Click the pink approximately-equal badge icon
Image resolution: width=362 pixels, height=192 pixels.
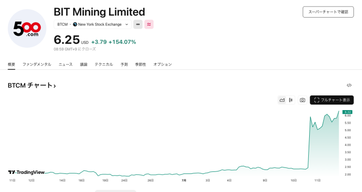click(149, 24)
